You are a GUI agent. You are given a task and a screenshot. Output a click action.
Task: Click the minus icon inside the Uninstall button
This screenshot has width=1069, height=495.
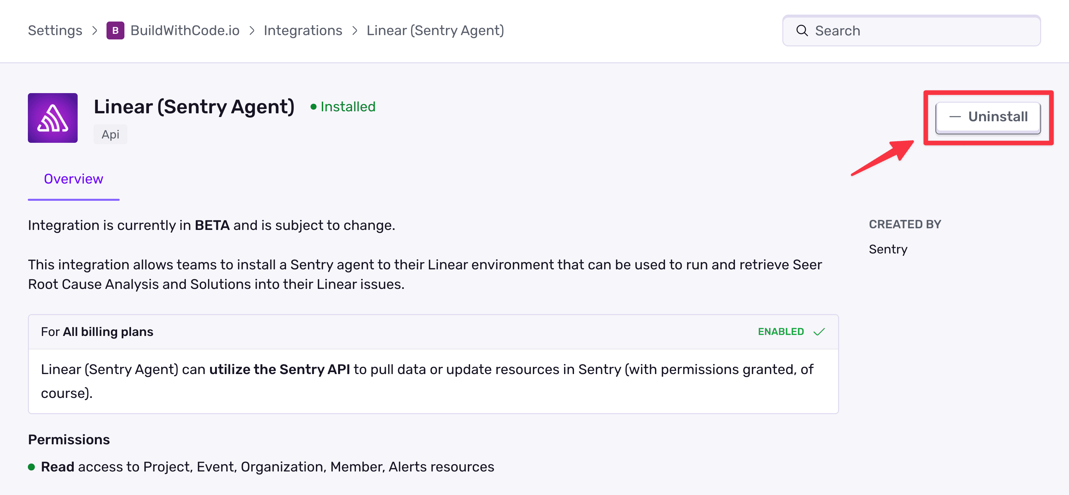[x=956, y=117]
